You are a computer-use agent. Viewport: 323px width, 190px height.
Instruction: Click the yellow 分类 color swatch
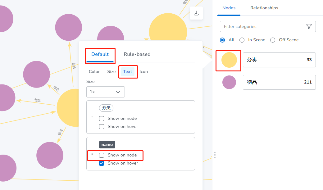coord(228,60)
